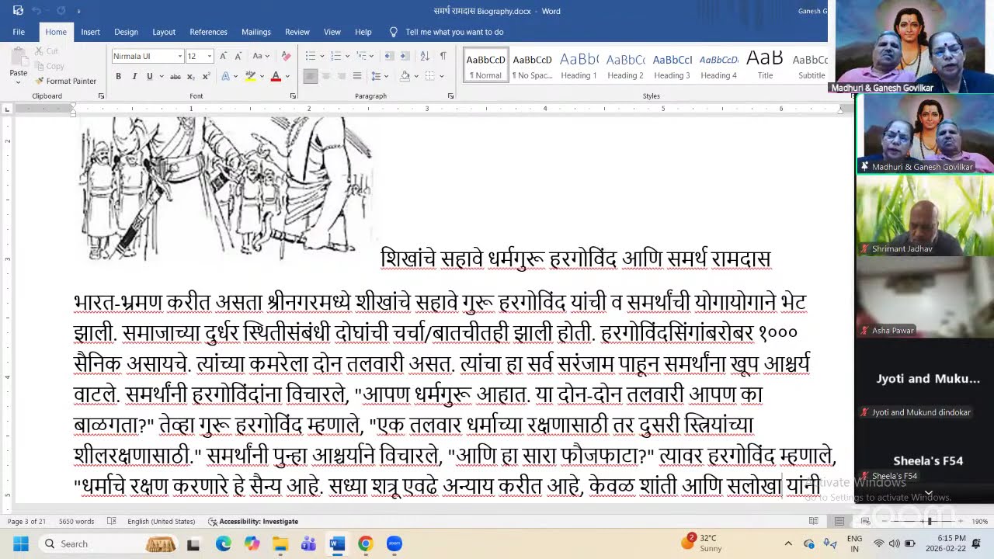This screenshot has width=994, height=559.
Task: Insert a bulleted list
Action: click(x=311, y=56)
